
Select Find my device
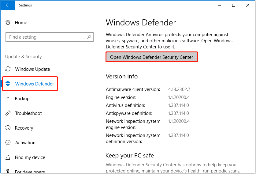30,157
